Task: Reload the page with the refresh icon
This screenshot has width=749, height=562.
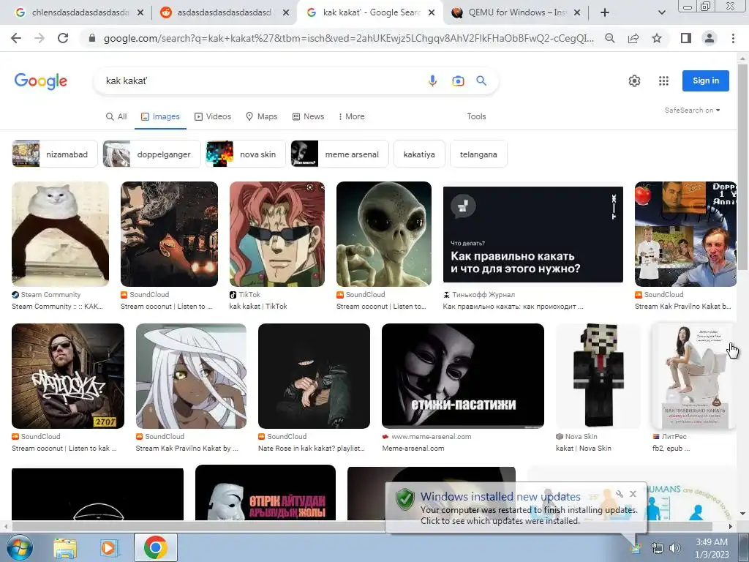Action: (63, 38)
